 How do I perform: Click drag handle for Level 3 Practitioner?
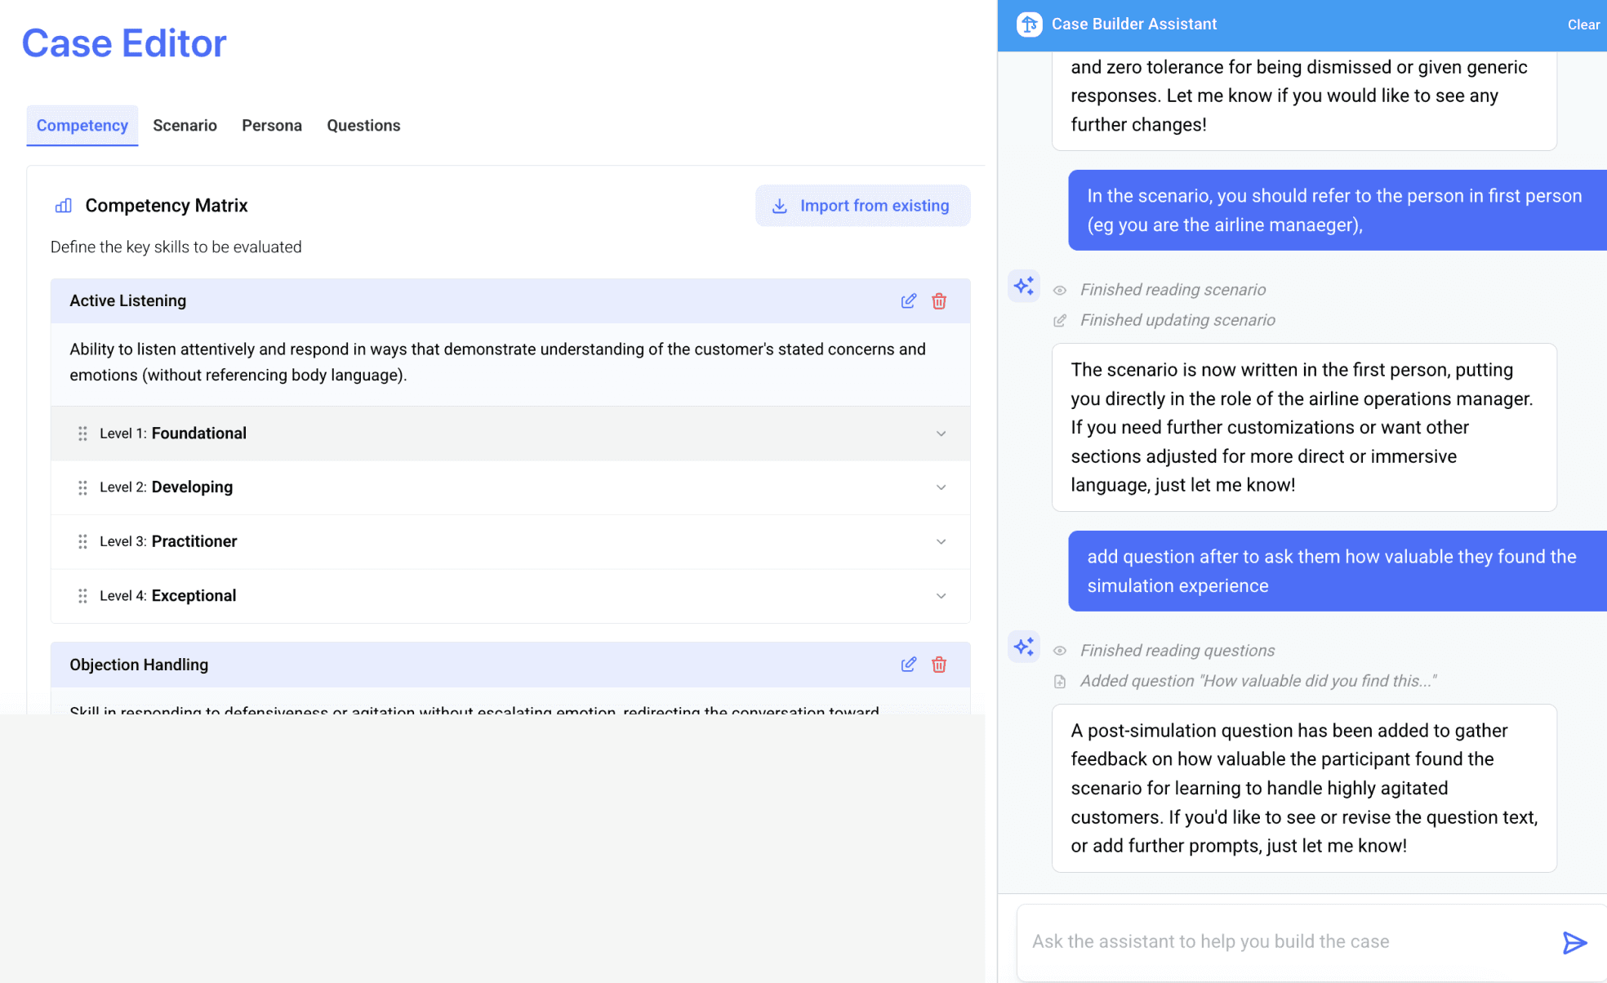tap(82, 541)
